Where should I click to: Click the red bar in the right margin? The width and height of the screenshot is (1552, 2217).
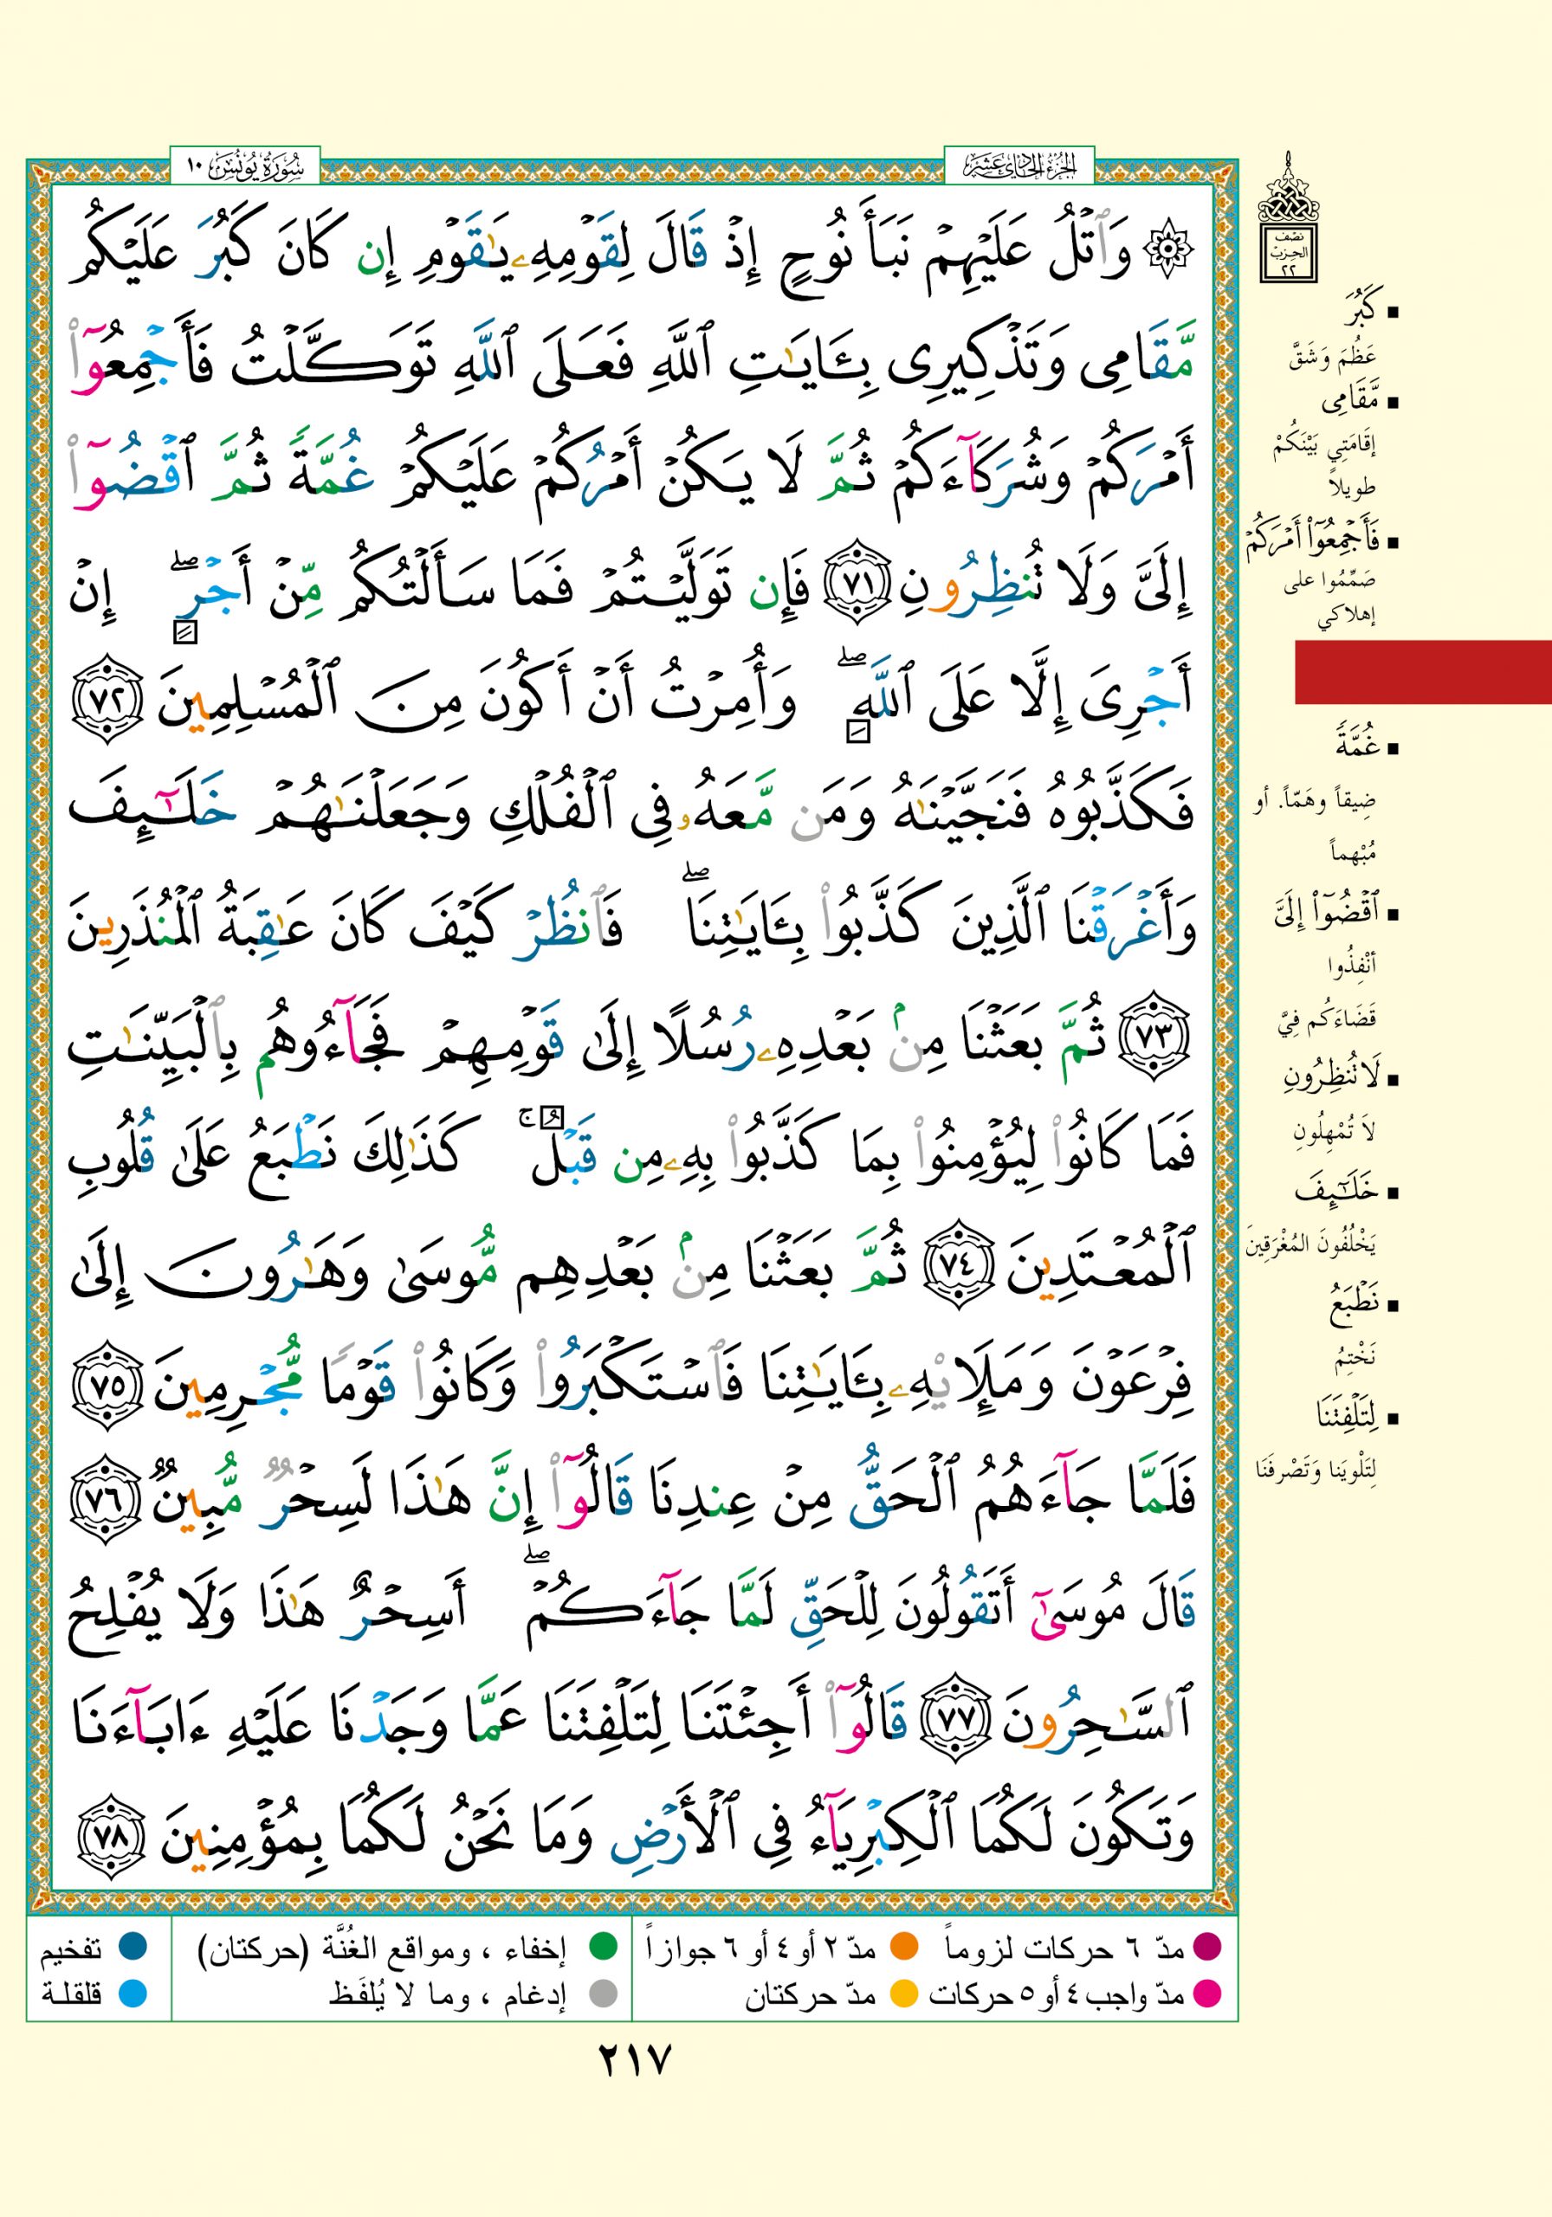click(1421, 671)
